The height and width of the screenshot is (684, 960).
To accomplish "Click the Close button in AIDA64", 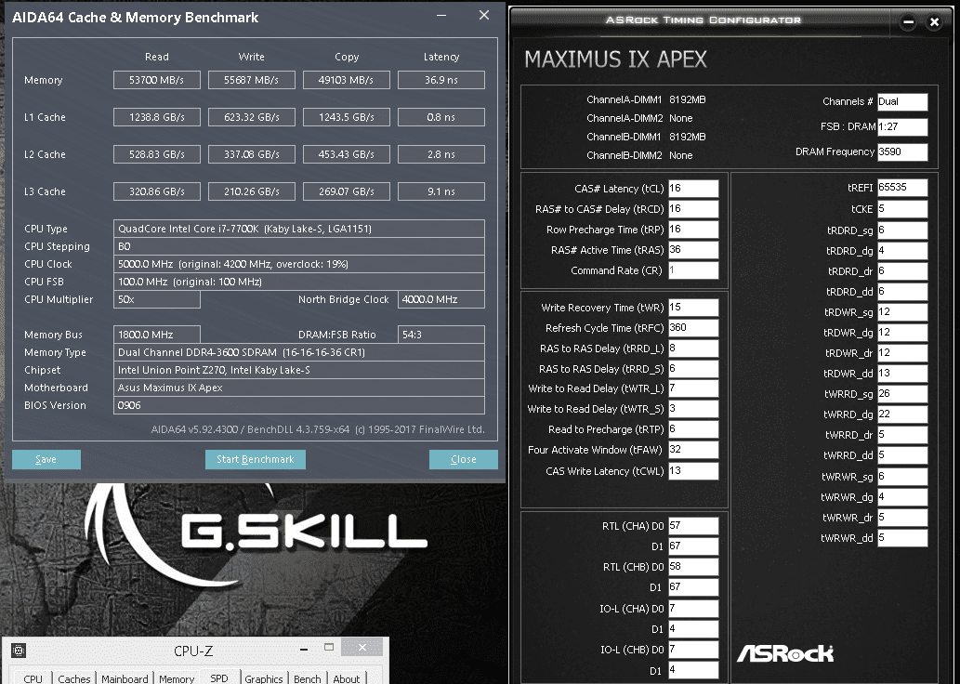I will pyautogui.click(x=464, y=459).
